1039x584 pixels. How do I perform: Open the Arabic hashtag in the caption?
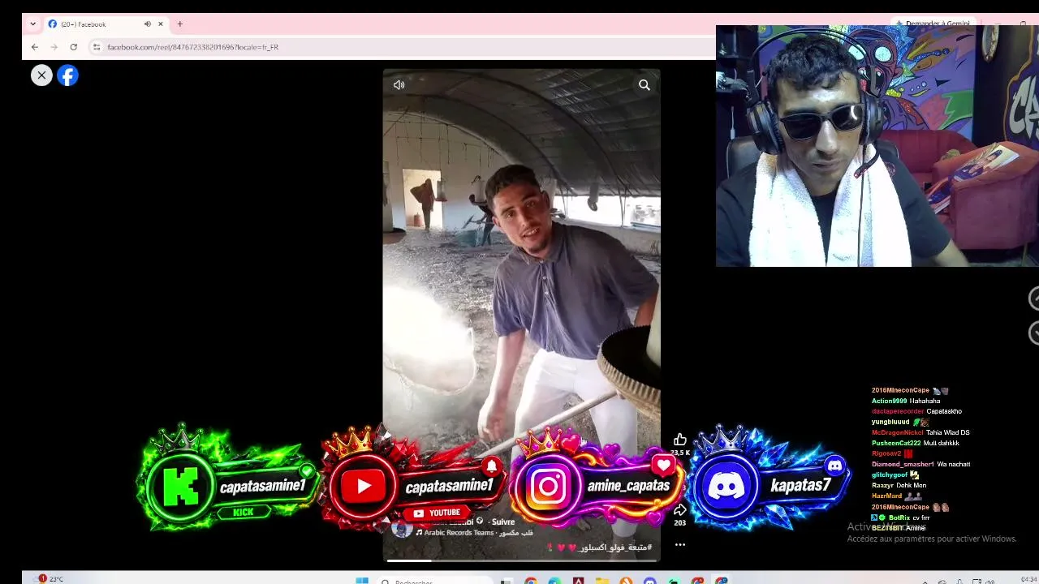click(616, 547)
